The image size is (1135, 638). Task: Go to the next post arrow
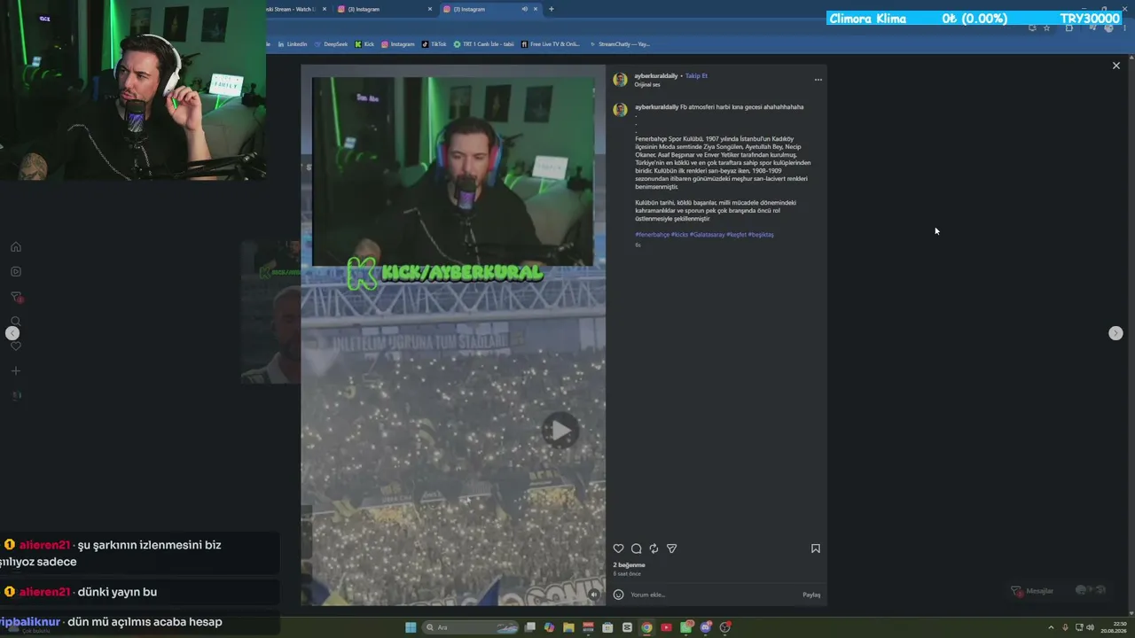(x=1115, y=333)
